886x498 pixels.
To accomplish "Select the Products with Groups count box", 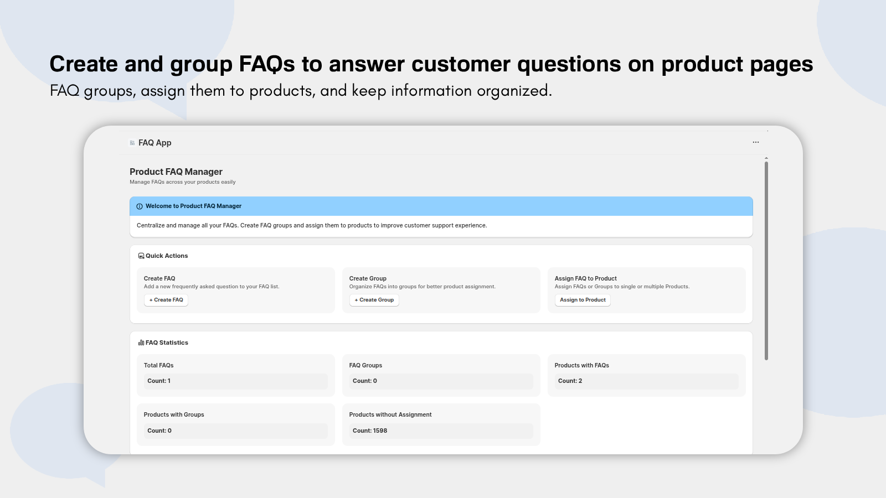I will click(x=235, y=431).
